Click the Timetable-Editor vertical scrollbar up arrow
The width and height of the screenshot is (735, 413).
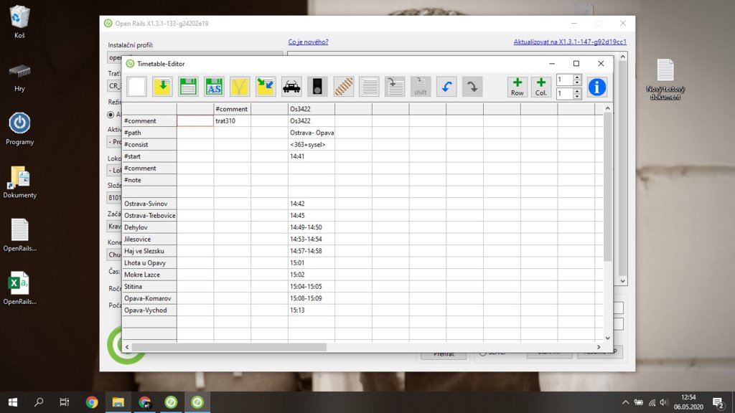[x=607, y=108]
